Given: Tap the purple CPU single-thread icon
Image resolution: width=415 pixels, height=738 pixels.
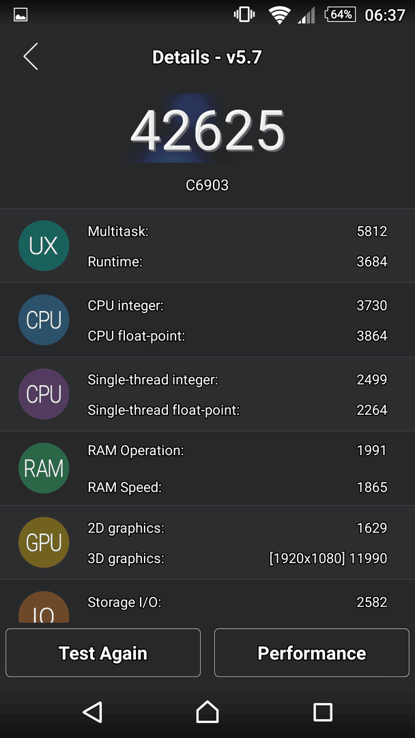Looking at the screenshot, I should tap(44, 394).
